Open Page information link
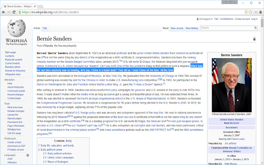 16,126
